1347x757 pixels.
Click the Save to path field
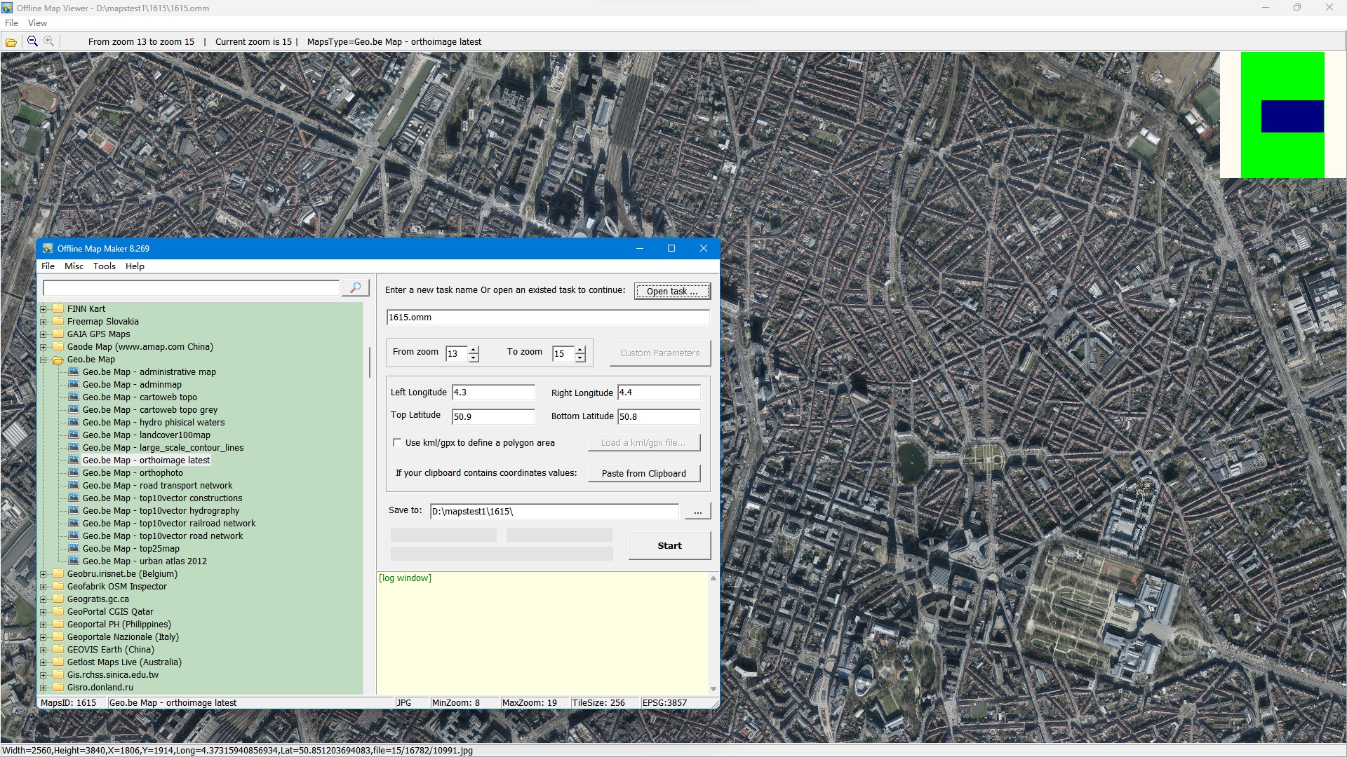point(554,512)
